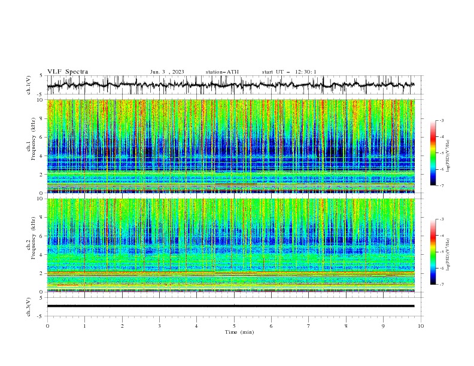Image resolution: width=474 pixels, height=366 pixels.
Task: Click the time axis tick label "7"
Action: pyautogui.click(x=309, y=326)
